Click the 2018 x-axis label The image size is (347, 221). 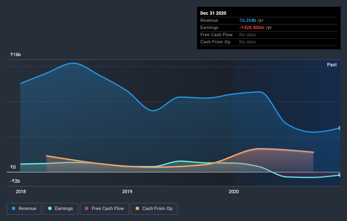coord(21,191)
